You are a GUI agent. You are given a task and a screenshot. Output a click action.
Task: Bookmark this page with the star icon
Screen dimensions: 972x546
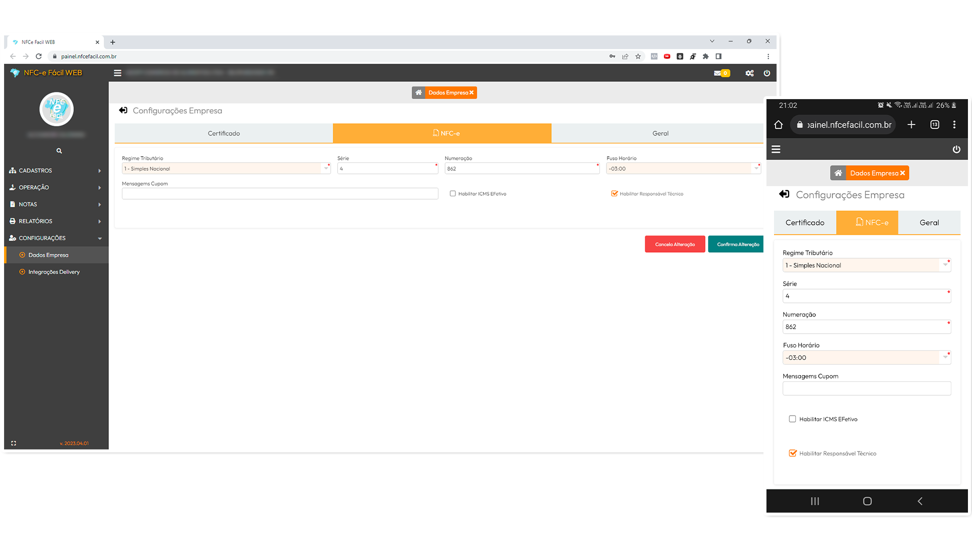pos(638,57)
